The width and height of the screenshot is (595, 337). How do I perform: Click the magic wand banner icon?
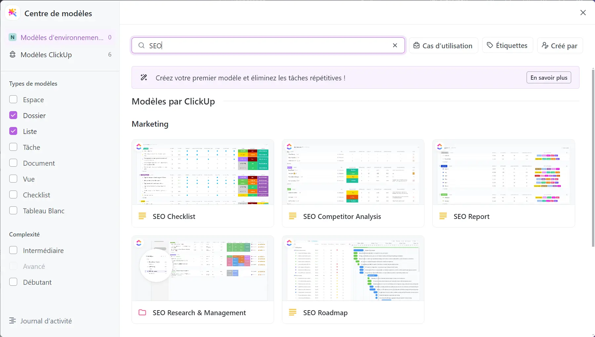point(144,77)
